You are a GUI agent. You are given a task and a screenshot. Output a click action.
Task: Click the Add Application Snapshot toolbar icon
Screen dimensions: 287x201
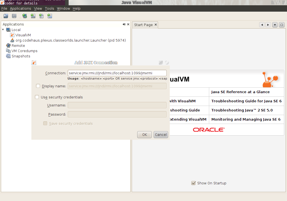[x=50, y=16]
